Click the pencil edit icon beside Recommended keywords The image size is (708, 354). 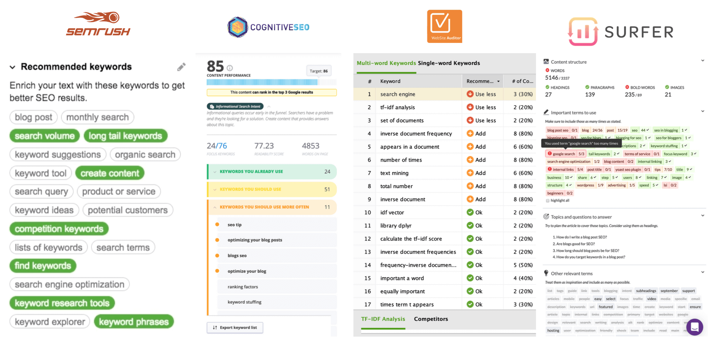[181, 67]
